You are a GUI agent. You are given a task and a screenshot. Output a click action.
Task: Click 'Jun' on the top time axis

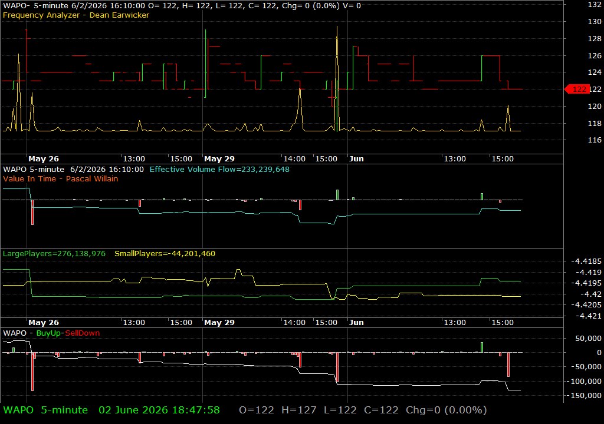pos(356,158)
